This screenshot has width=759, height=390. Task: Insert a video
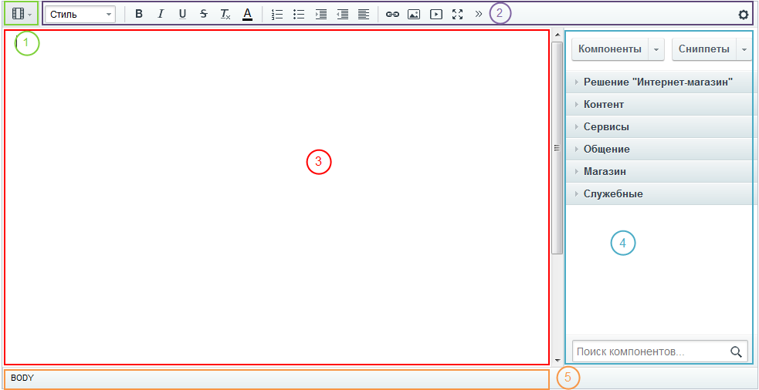[x=436, y=14]
